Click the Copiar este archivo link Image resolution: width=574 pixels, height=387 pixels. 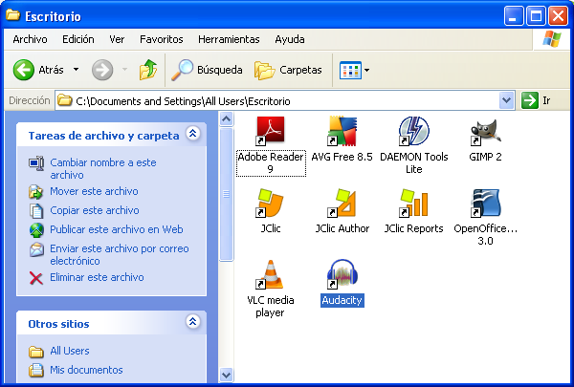[94, 210]
